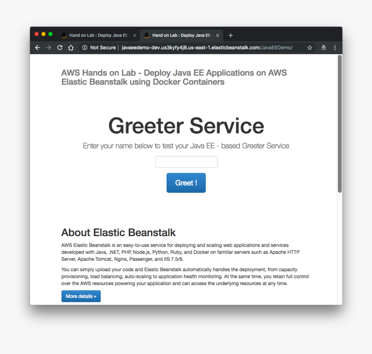Viewport: 372px width, 354px height.
Task: Open the incognito profile icon
Action: tap(324, 48)
